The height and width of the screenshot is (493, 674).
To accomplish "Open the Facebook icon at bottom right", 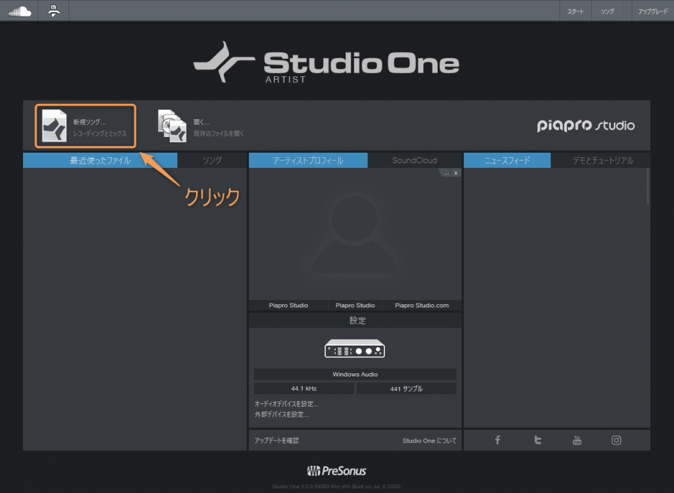I will coord(498,440).
